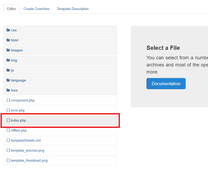
Task: Select the Editor tab
Action: coord(12,9)
